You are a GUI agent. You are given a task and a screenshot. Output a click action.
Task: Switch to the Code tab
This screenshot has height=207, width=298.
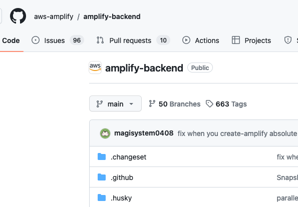coord(11,40)
